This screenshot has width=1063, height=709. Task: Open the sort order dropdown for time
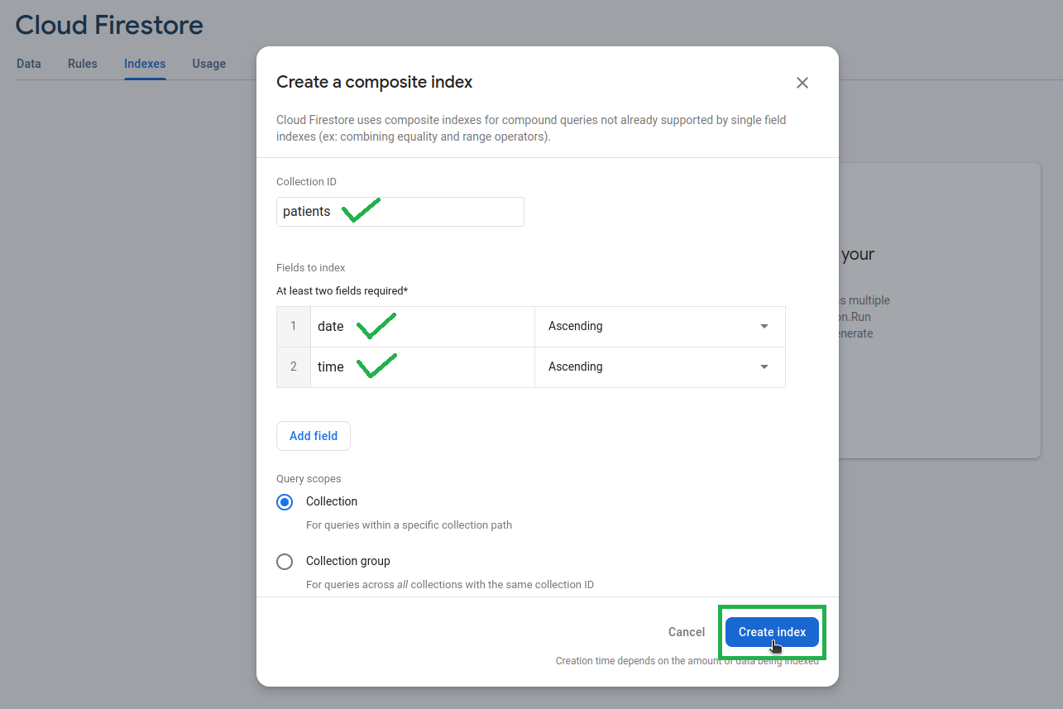point(660,367)
